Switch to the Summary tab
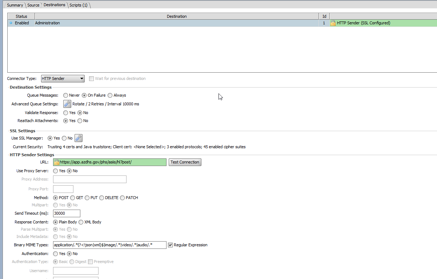This screenshot has height=279, width=437. 15,5
